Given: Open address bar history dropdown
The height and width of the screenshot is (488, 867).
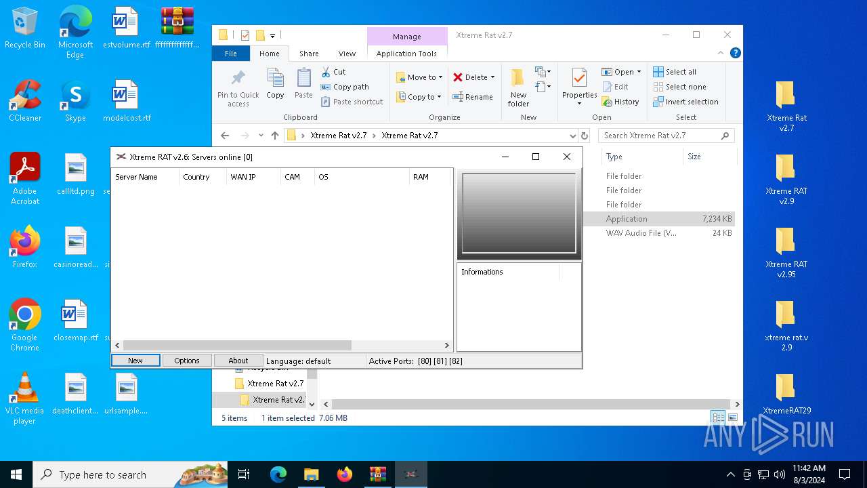Looking at the screenshot, I should point(573,136).
